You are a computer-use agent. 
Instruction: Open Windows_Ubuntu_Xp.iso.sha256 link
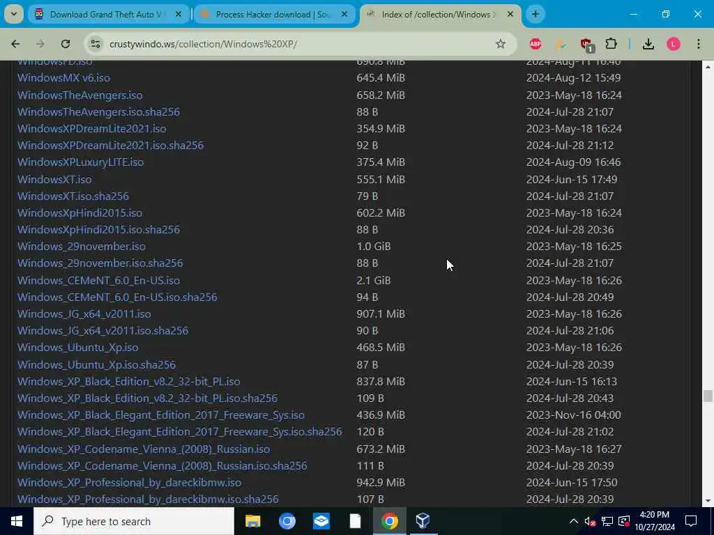click(96, 364)
